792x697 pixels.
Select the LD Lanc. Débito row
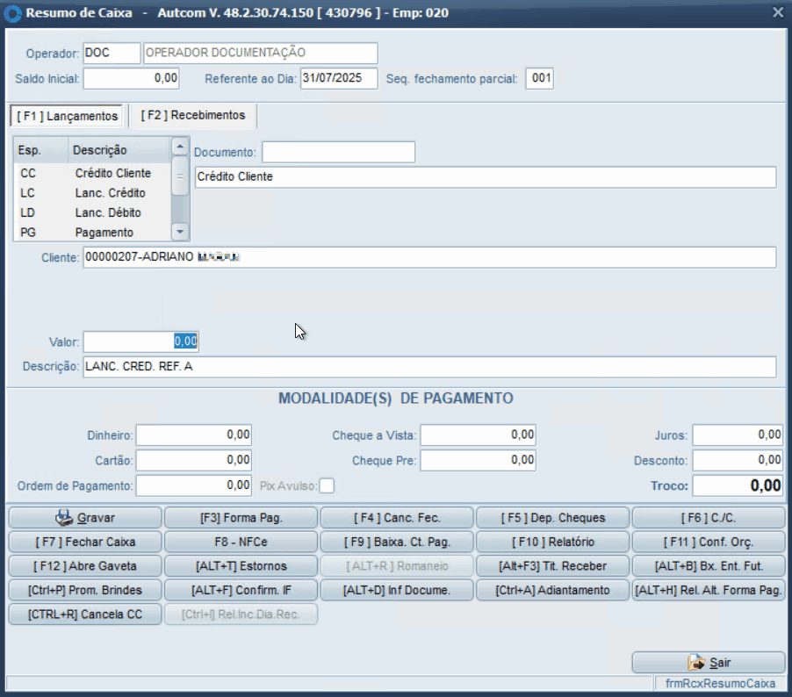point(92,212)
